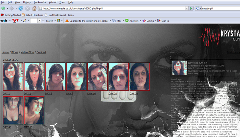Open the DAY 2 video thumbnail
Image resolution: width=240 pixels, height=137 pixels.
point(34,76)
